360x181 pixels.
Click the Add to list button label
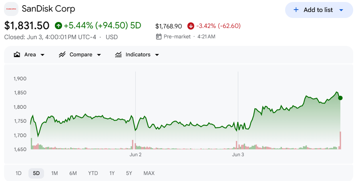(x=318, y=10)
